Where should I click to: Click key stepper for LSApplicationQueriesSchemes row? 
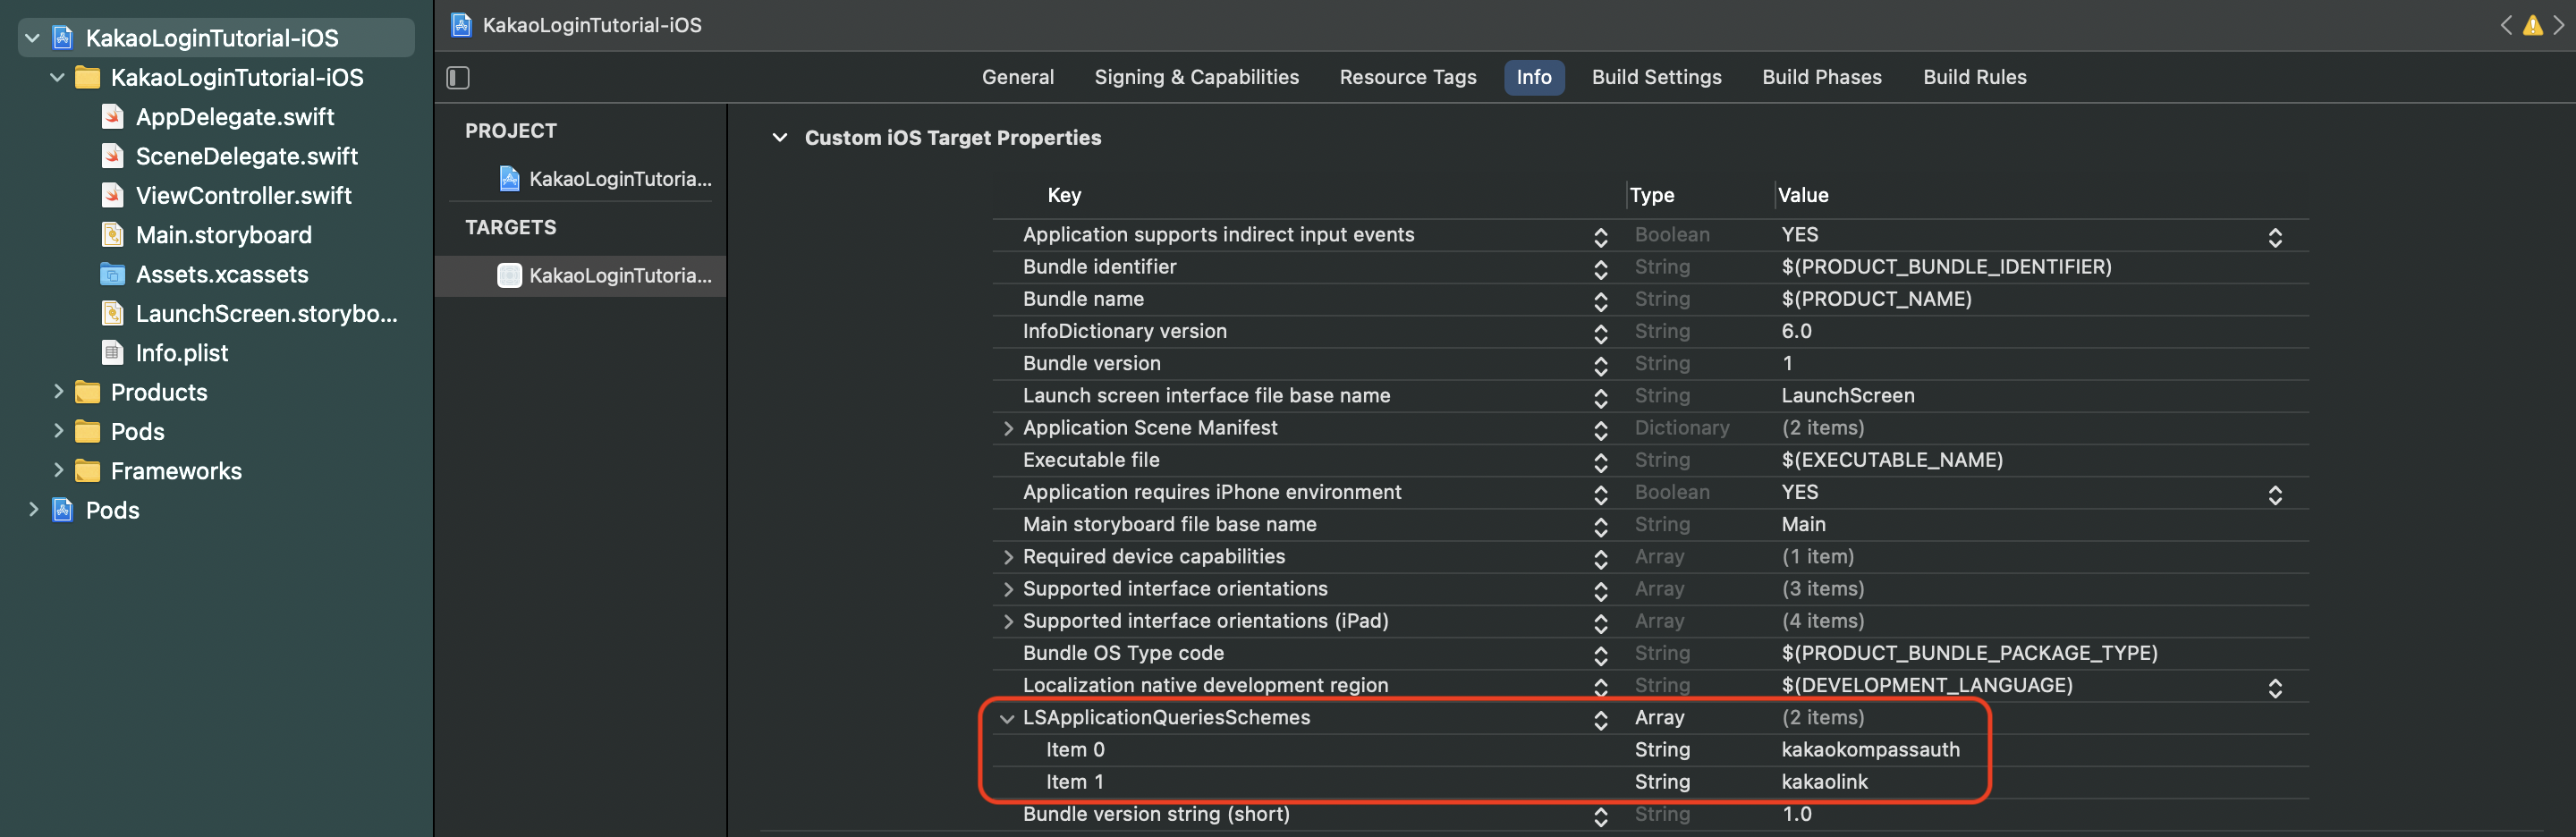click(1600, 720)
